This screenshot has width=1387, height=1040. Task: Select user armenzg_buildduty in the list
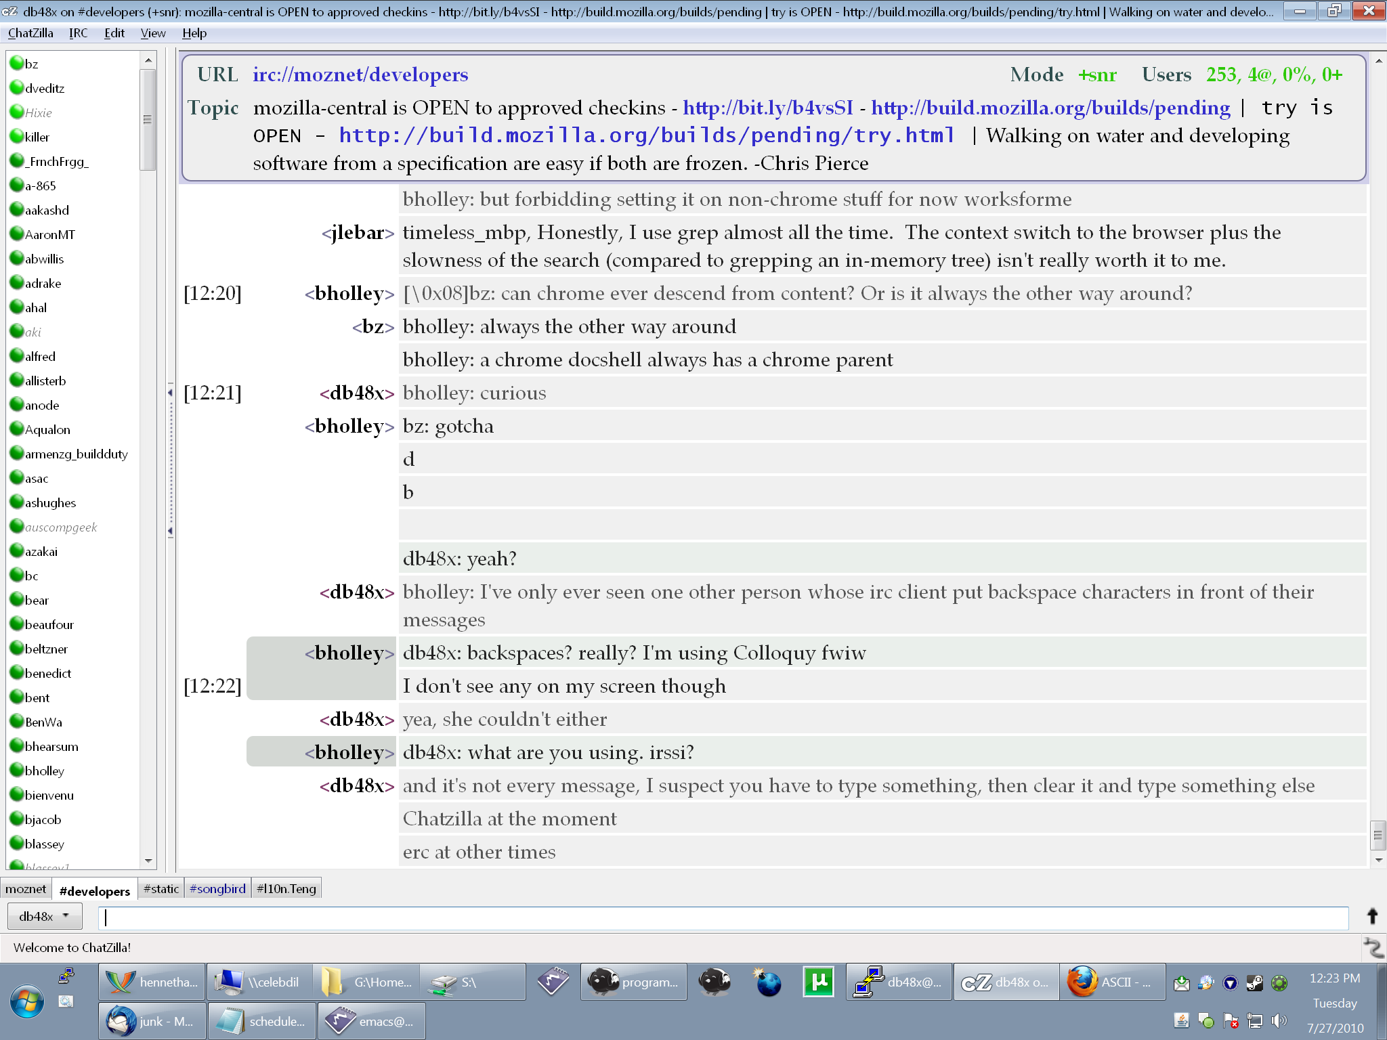[76, 454]
